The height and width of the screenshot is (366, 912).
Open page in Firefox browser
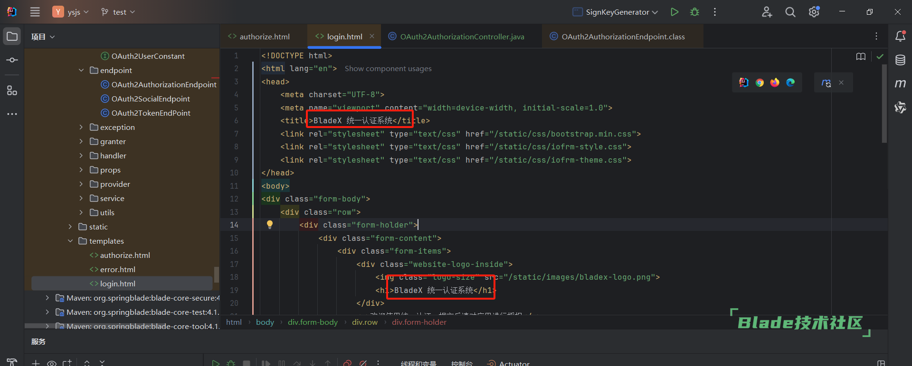tap(775, 82)
